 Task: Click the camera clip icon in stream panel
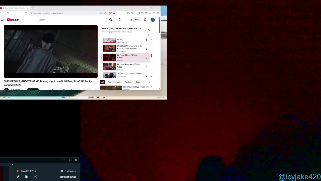click(27, 177)
